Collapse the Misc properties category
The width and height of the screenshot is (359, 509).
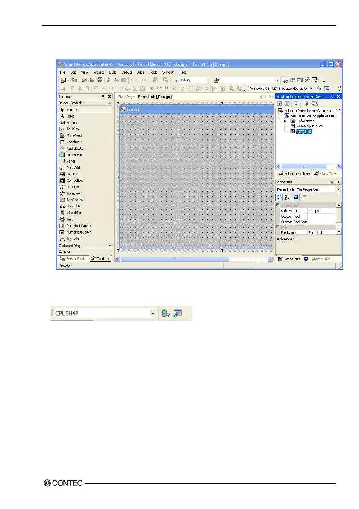click(278, 227)
